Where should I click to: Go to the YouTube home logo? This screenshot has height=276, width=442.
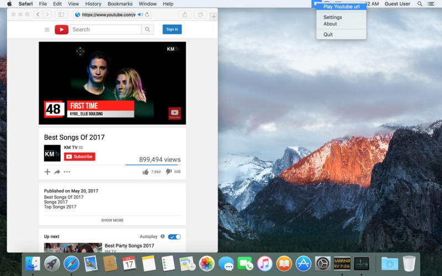[61, 30]
